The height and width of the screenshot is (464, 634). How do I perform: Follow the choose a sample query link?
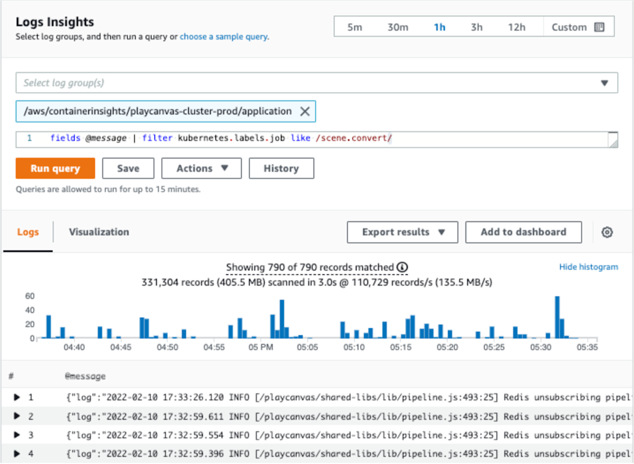[x=224, y=37]
